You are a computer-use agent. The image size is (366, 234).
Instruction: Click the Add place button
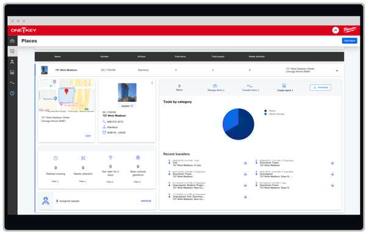click(x=350, y=41)
